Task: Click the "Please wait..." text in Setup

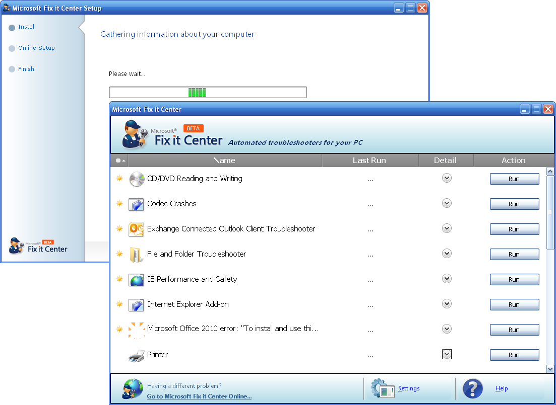Action: coord(127,74)
